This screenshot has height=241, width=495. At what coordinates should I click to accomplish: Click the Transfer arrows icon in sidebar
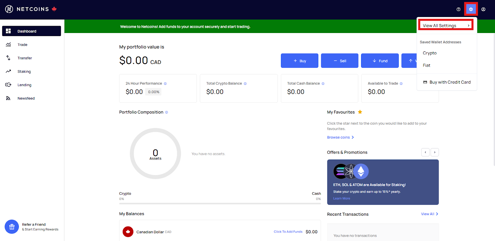pyautogui.click(x=8, y=58)
